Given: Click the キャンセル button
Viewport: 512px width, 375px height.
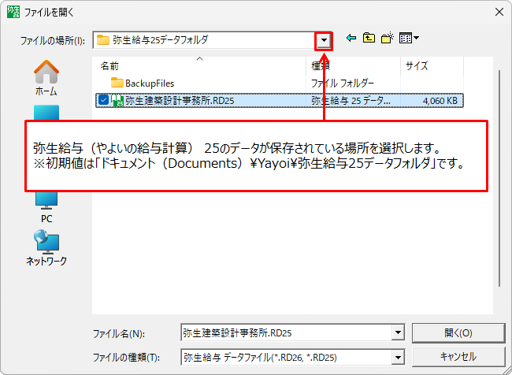Looking at the screenshot, I should (458, 357).
